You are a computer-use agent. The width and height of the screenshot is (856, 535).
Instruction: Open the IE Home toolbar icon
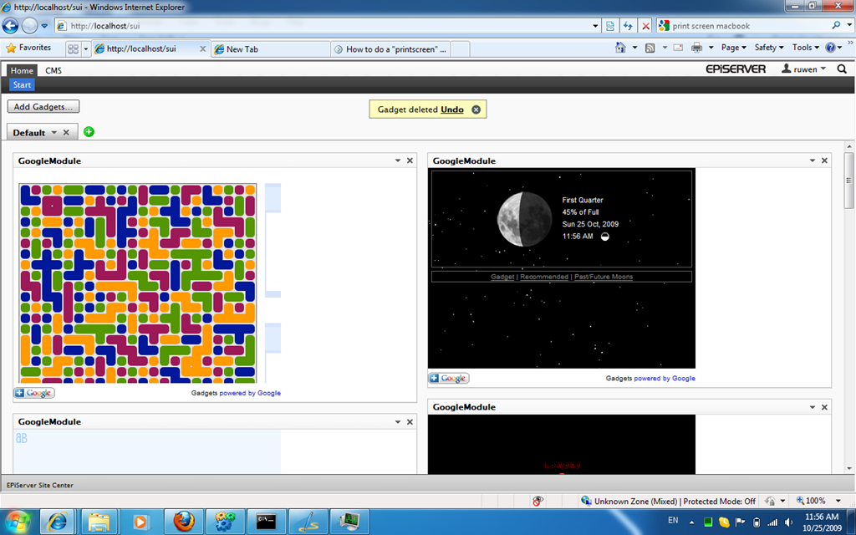point(620,48)
